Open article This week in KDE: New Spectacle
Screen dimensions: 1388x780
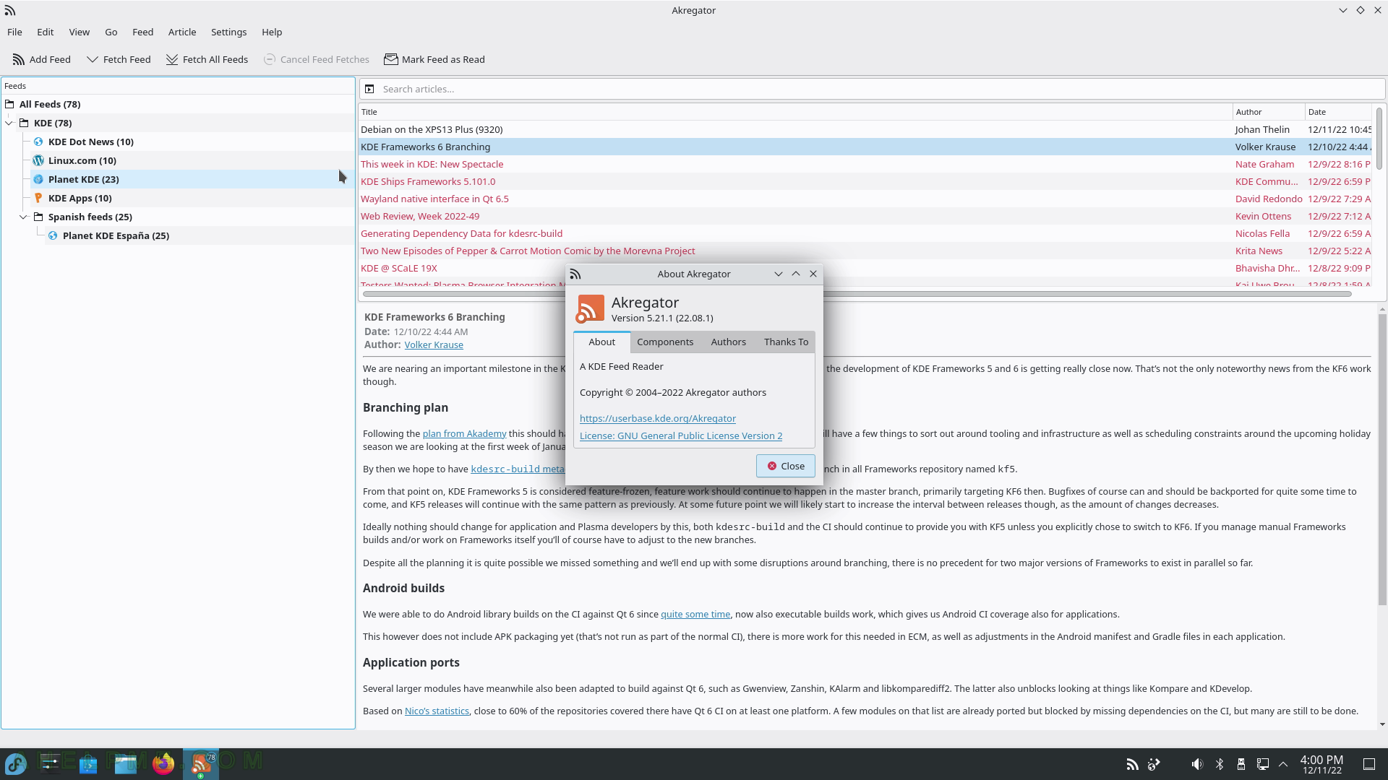pos(865,164)
